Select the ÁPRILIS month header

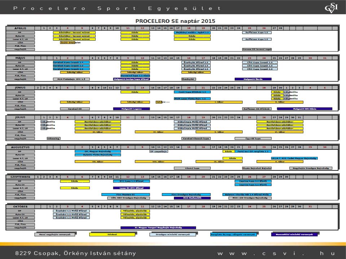click(20, 28)
